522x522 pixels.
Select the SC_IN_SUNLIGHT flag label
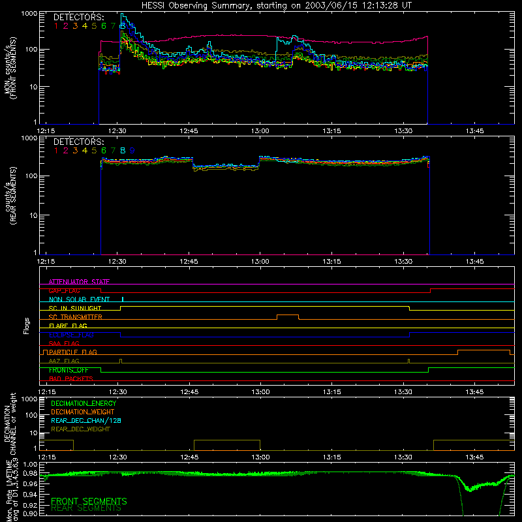74,308
